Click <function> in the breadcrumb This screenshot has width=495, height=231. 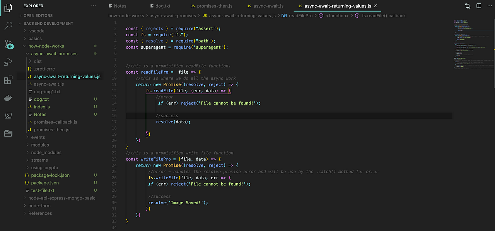pyautogui.click(x=334, y=16)
